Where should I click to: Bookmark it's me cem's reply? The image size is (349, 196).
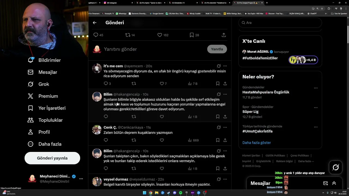218,84
